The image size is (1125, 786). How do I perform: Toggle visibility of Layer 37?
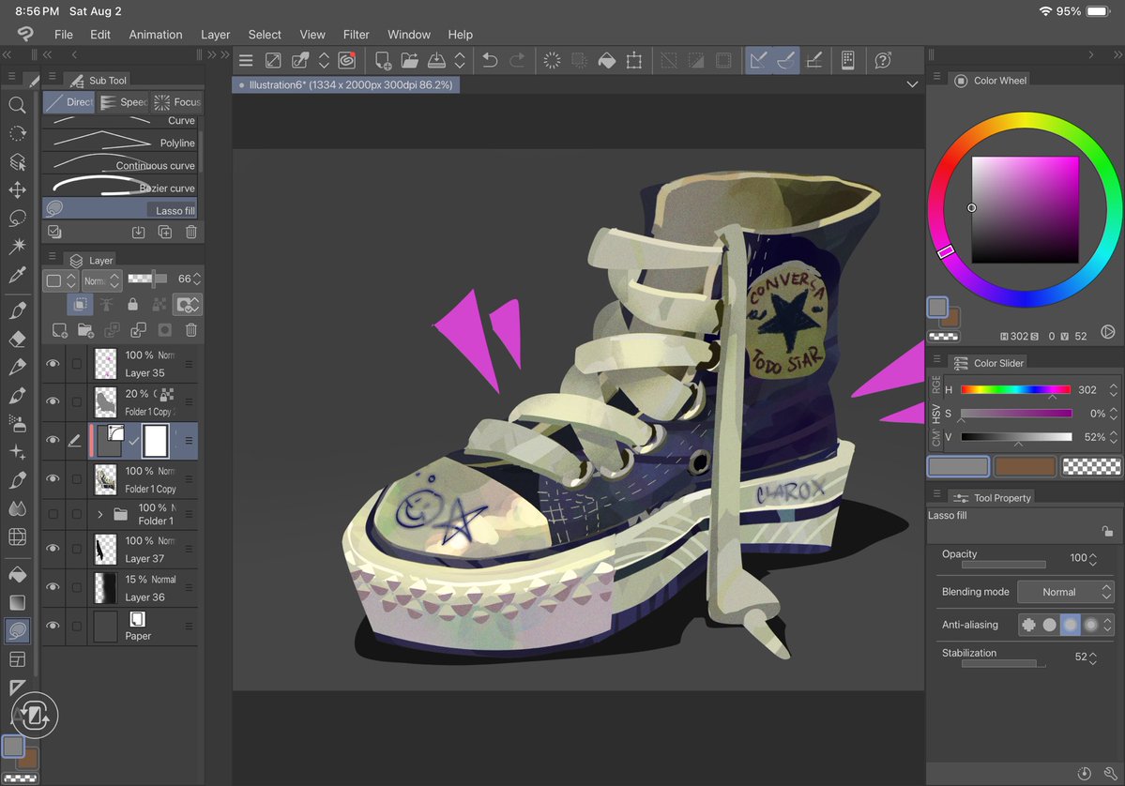pos(53,548)
